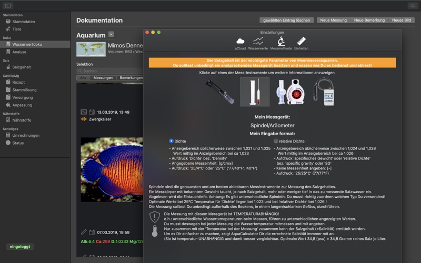Select the Messmethode microscope icon
This screenshot has height=263, width=421.
(x=281, y=44)
